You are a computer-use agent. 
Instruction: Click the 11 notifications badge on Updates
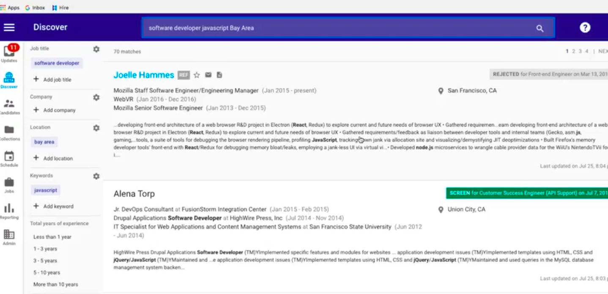tap(13, 47)
